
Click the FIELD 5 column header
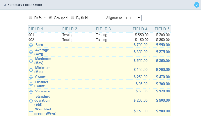tap(162, 29)
